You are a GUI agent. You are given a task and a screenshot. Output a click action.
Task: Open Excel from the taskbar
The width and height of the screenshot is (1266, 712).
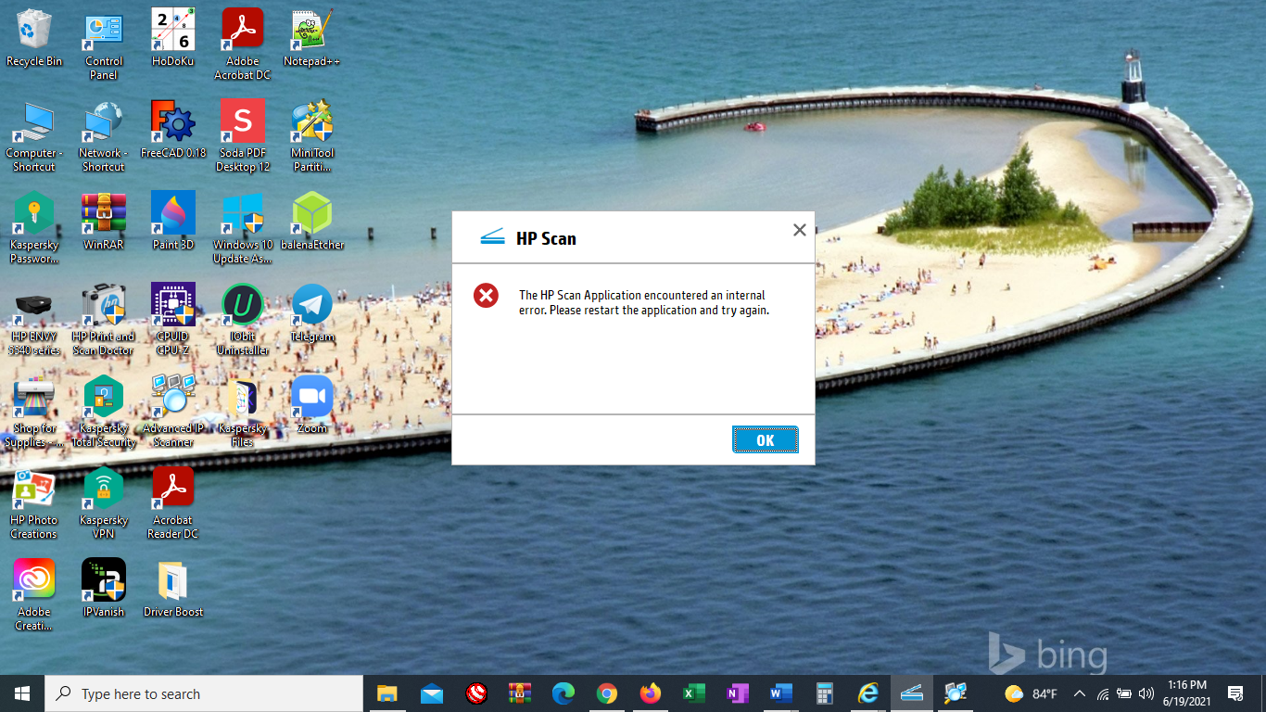[x=693, y=693]
